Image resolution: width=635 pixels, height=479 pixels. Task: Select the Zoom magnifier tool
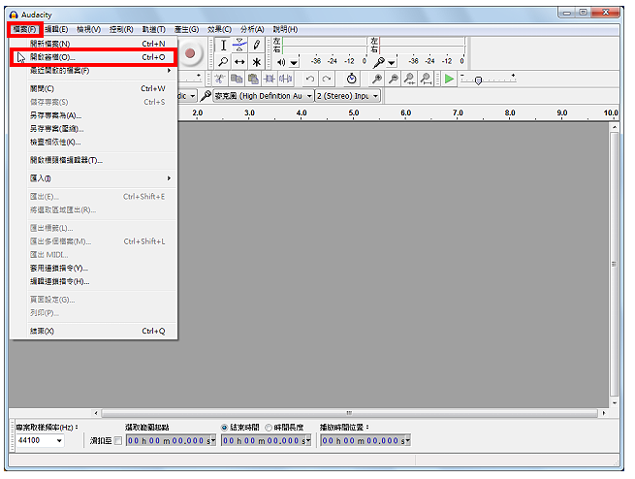[223, 62]
